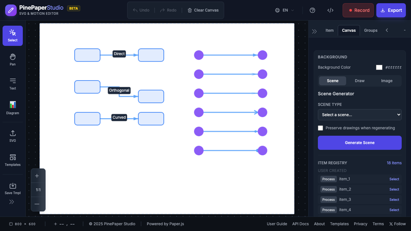Open the Select a scene dropdown
This screenshot has width=411, height=231.
click(360, 115)
